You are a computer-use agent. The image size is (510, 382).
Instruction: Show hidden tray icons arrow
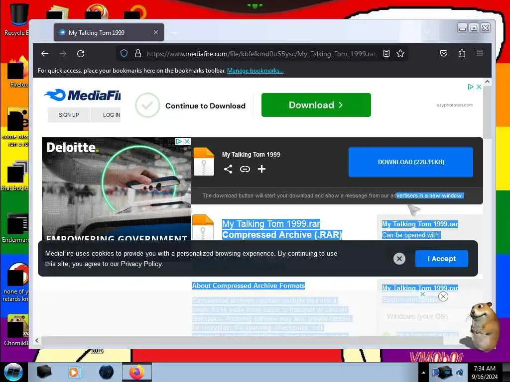click(x=423, y=373)
